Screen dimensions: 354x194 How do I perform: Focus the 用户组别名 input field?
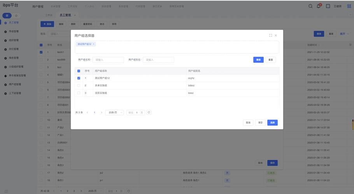(x=158, y=60)
